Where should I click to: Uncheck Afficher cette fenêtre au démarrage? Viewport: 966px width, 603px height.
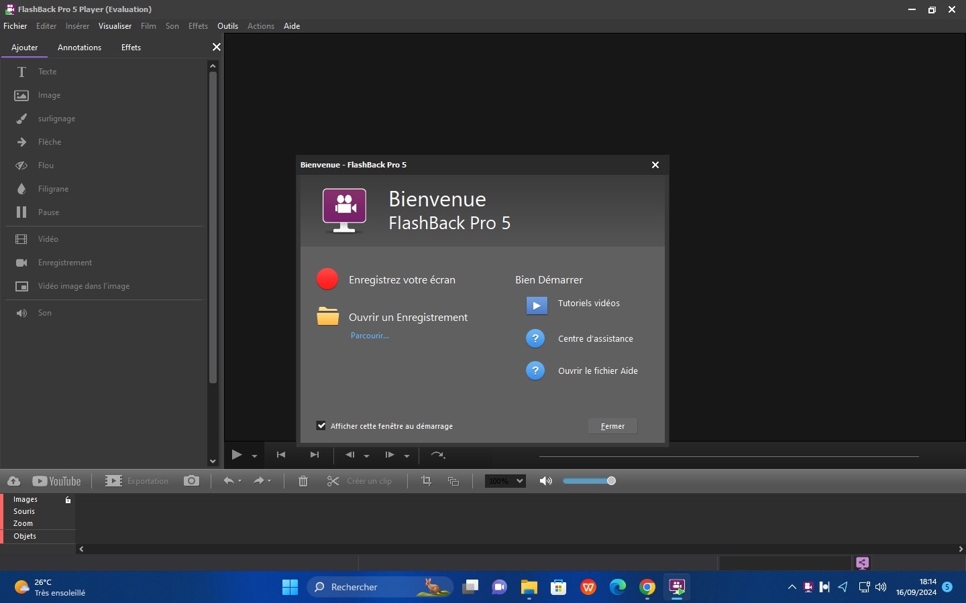pos(321,425)
